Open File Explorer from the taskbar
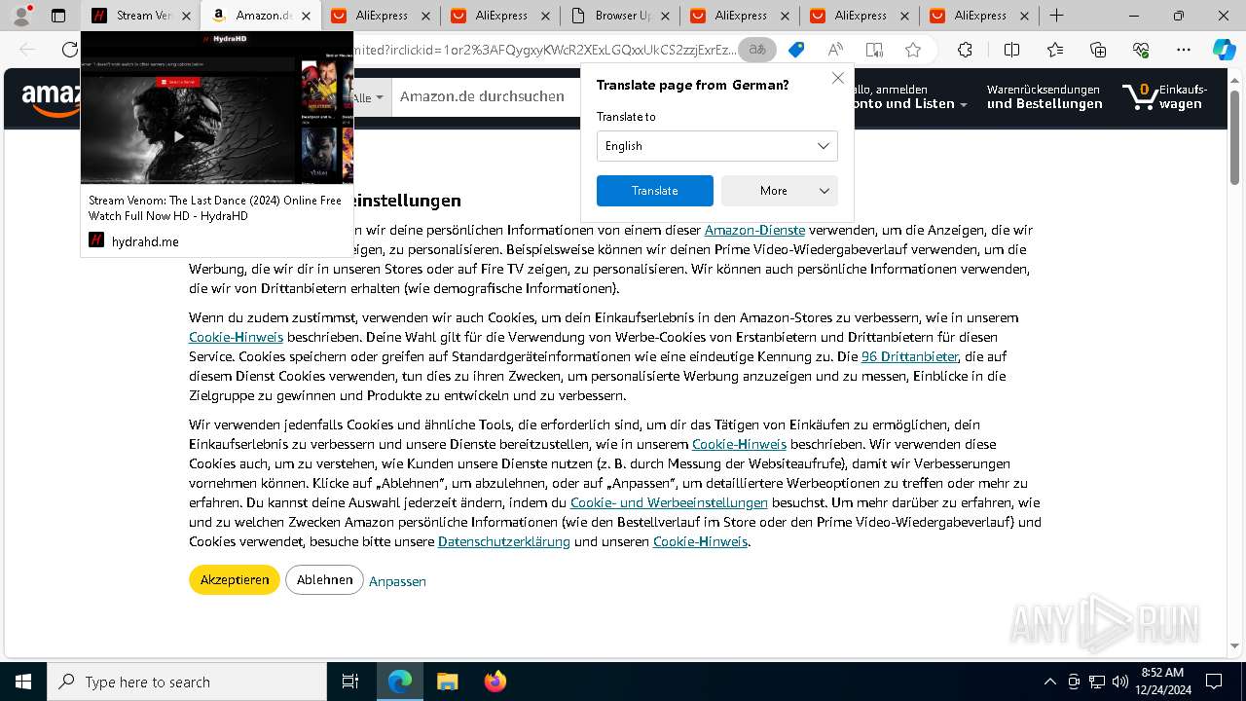1246x701 pixels. pos(447,682)
